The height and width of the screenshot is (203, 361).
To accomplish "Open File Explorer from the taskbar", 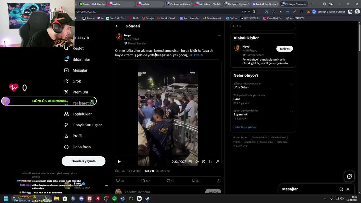I will tap(56, 198).
